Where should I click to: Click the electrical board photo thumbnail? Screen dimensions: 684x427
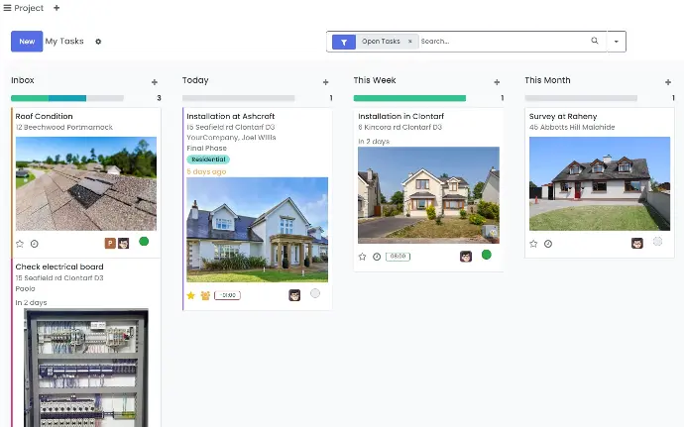point(86,369)
